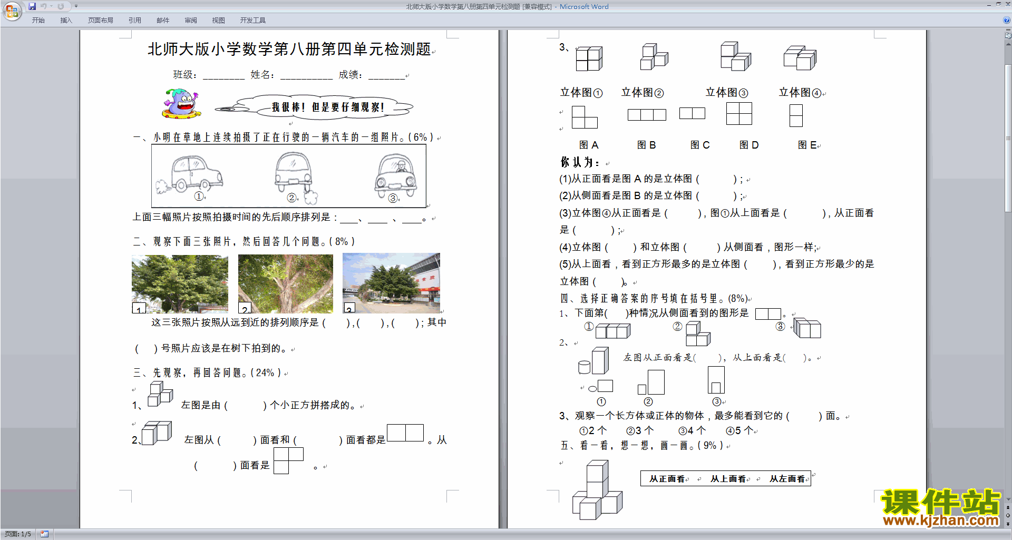
Task: Open the 引用 ribbon tab
Action: coord(135,21)
